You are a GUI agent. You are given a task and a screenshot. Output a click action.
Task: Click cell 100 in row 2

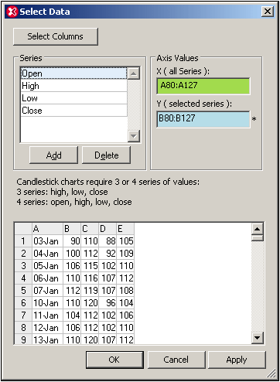[x=72, y=254]
